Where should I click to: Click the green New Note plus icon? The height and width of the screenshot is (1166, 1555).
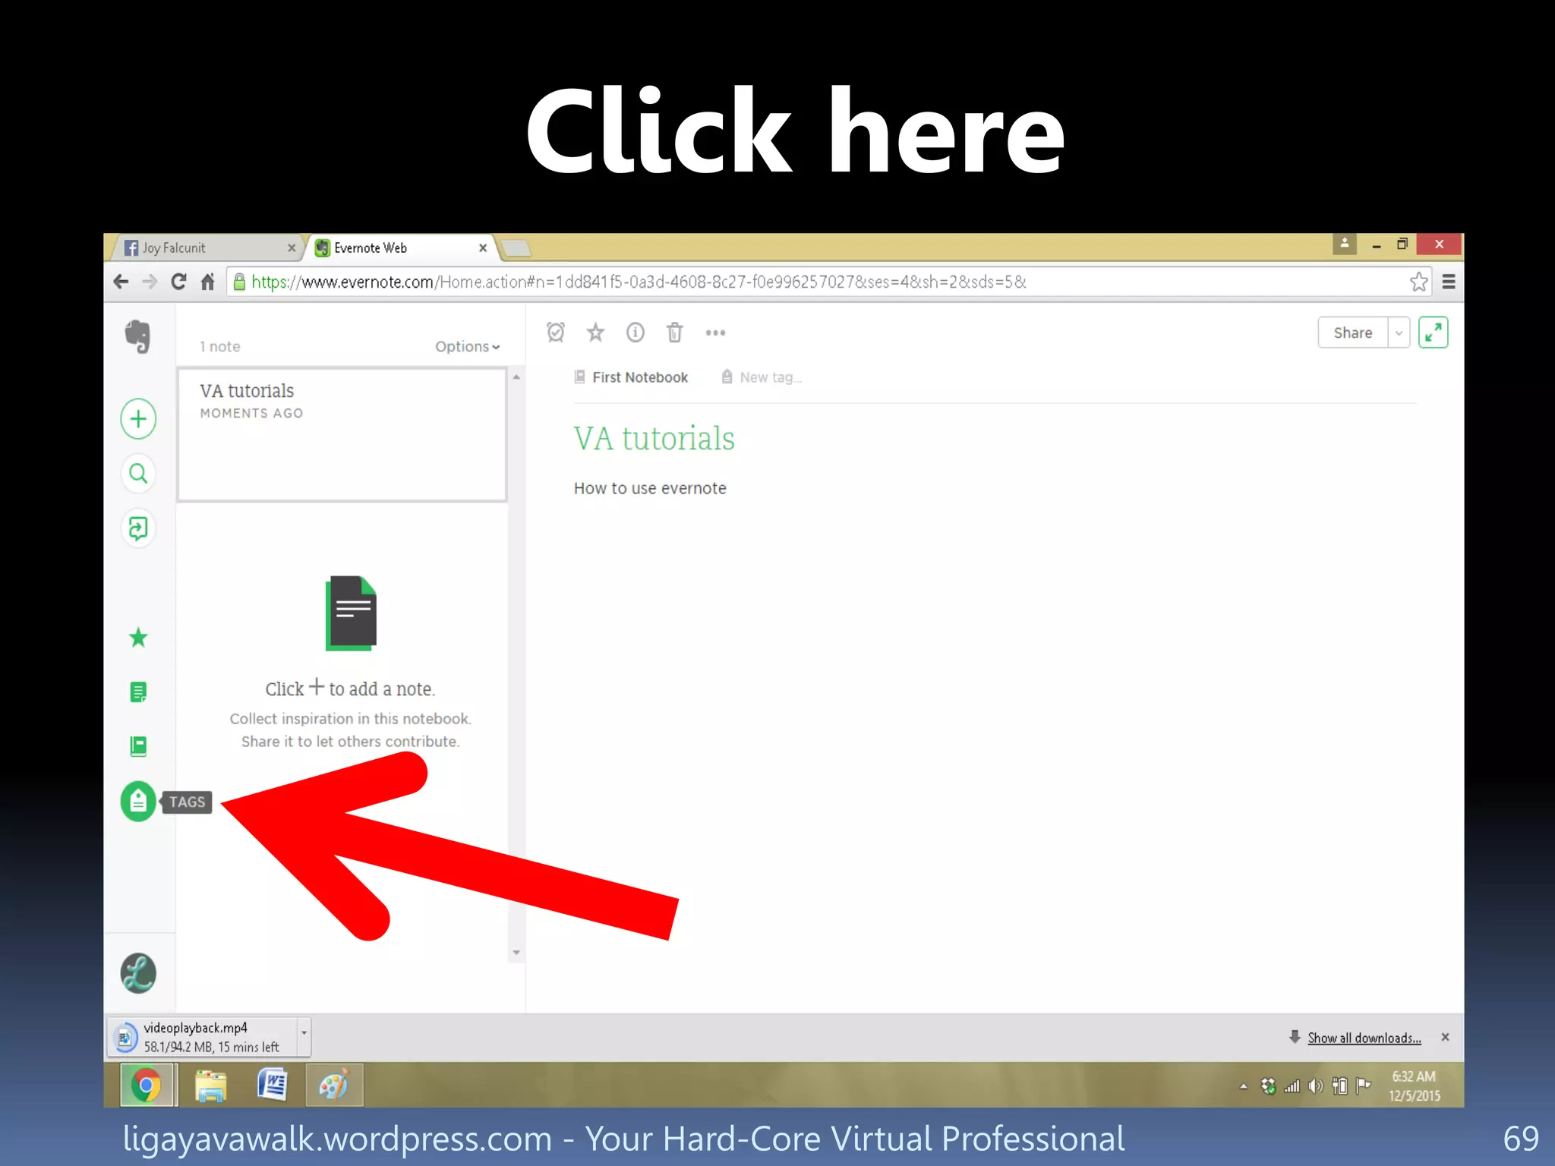(138, 419)
